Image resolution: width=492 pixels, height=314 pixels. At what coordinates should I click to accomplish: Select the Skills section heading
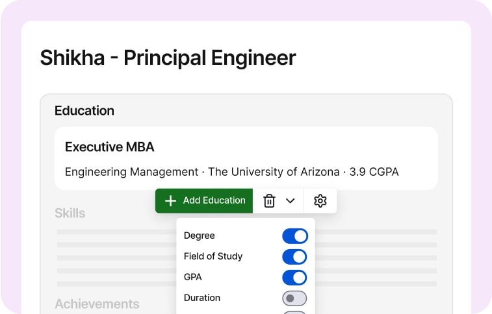coord(70,213)
